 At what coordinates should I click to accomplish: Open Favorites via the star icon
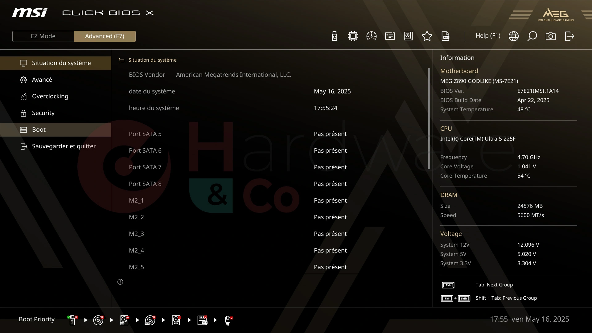click(x=427, y=36)
